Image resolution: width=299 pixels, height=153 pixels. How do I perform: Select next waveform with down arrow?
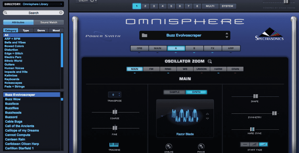208,119
